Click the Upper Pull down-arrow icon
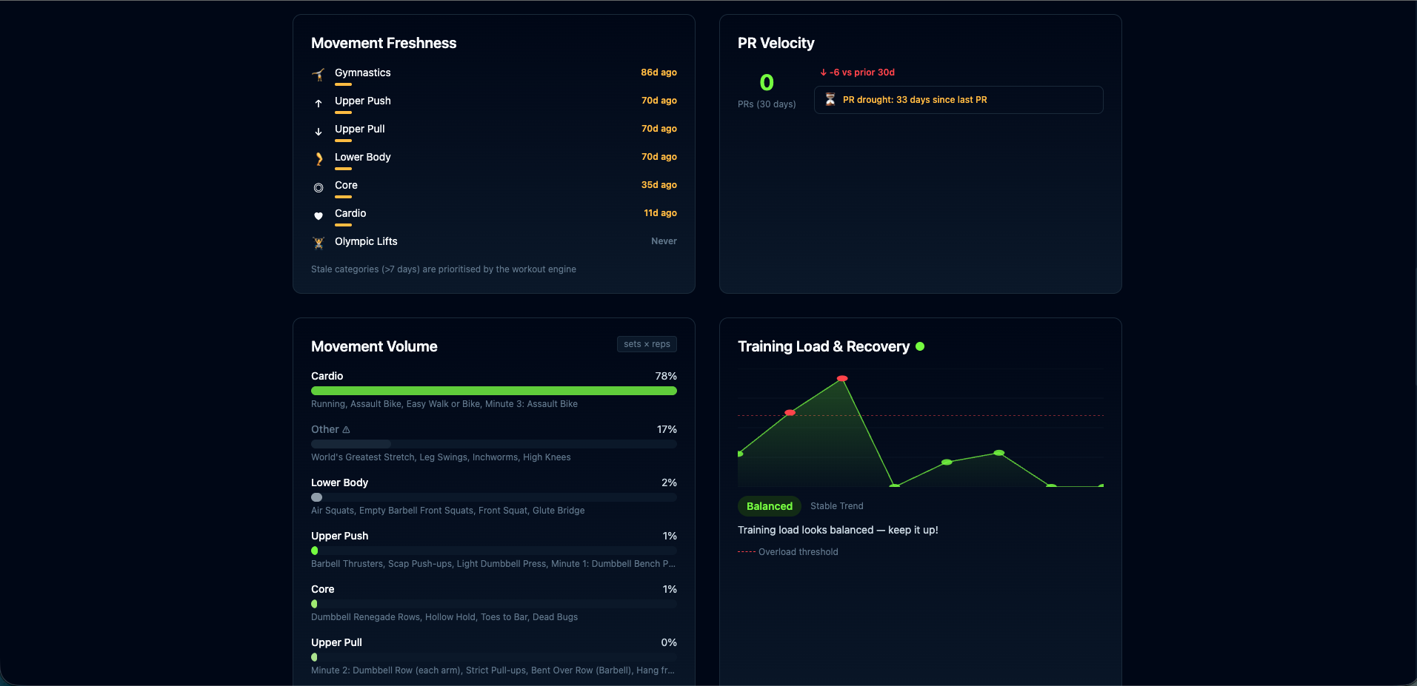The height and width of the screenshot is (686, 1417). point(319,131)
